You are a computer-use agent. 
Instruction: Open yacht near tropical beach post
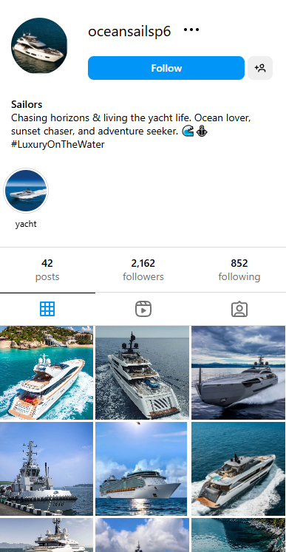pos(47,372)
